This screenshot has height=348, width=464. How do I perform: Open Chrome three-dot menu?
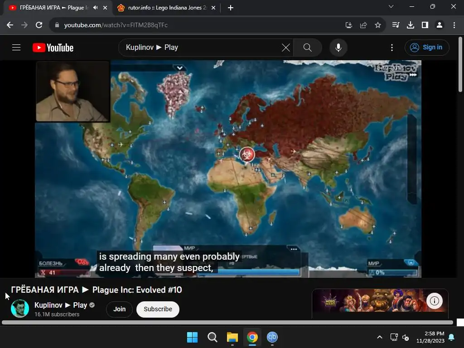[454, 25]
